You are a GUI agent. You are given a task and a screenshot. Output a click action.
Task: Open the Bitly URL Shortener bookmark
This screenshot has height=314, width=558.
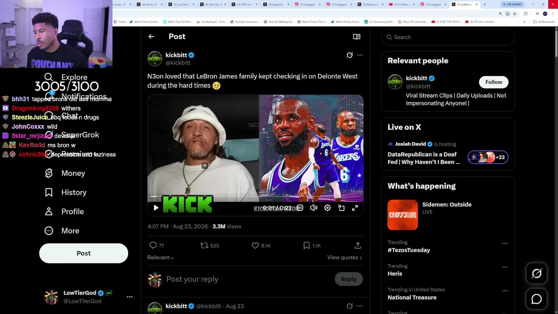click(413, 22)
